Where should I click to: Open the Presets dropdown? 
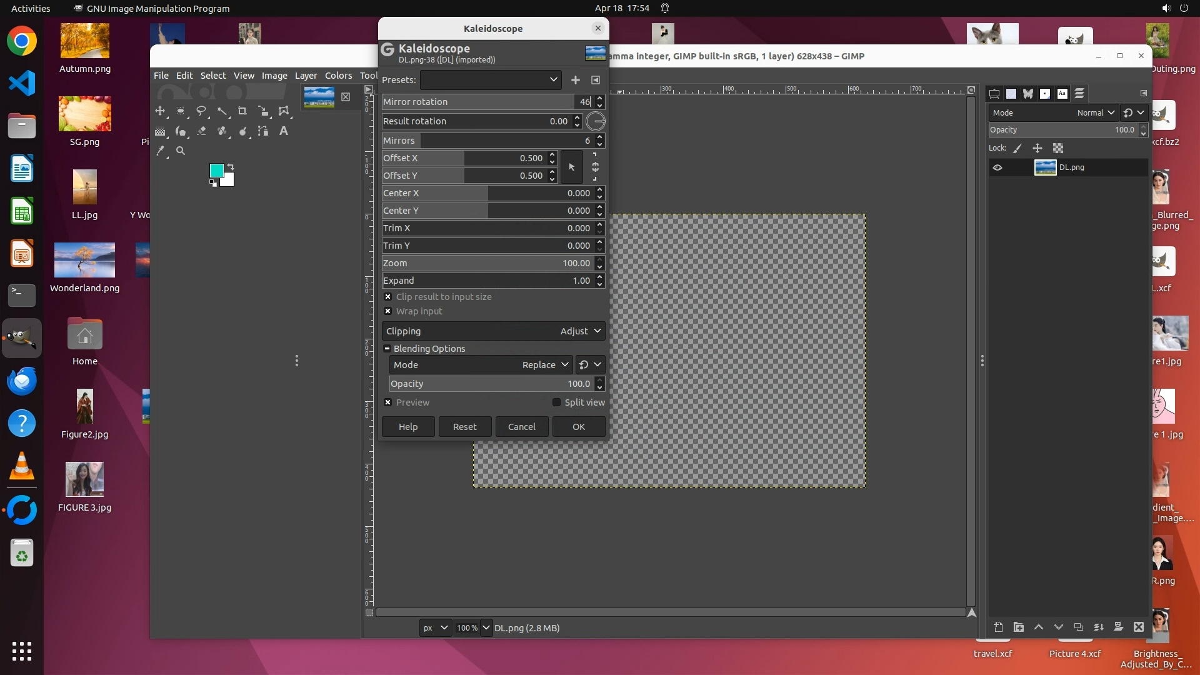click(491, 80)
